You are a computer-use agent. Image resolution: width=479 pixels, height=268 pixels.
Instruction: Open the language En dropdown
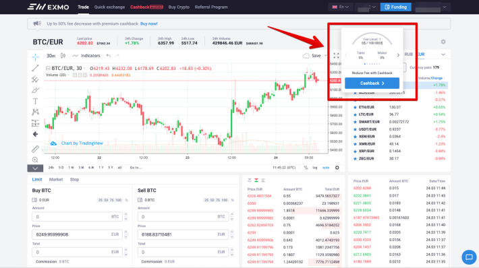click(x=340, y=7)
